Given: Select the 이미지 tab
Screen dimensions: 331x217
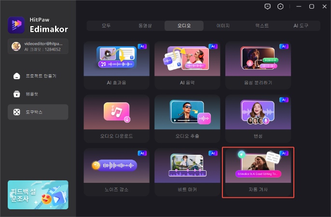Looking at the screenshot, I should [223, 26].
